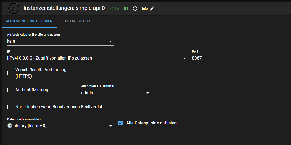Screen dimensions: 291x145
Task: Open the Allgemeine Einstellungen tab
Action: coord(29,21)
